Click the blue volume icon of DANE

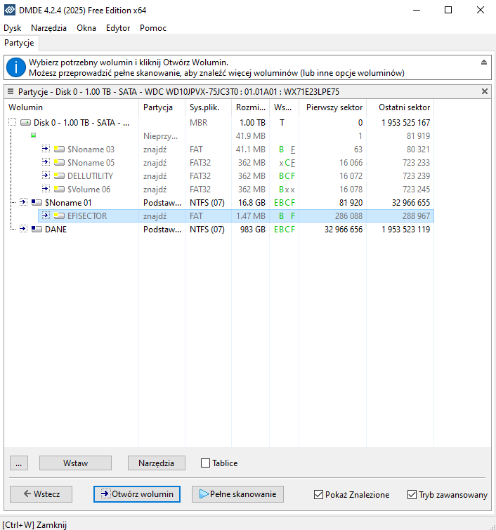pyautogui.click(x=37, y=229)
